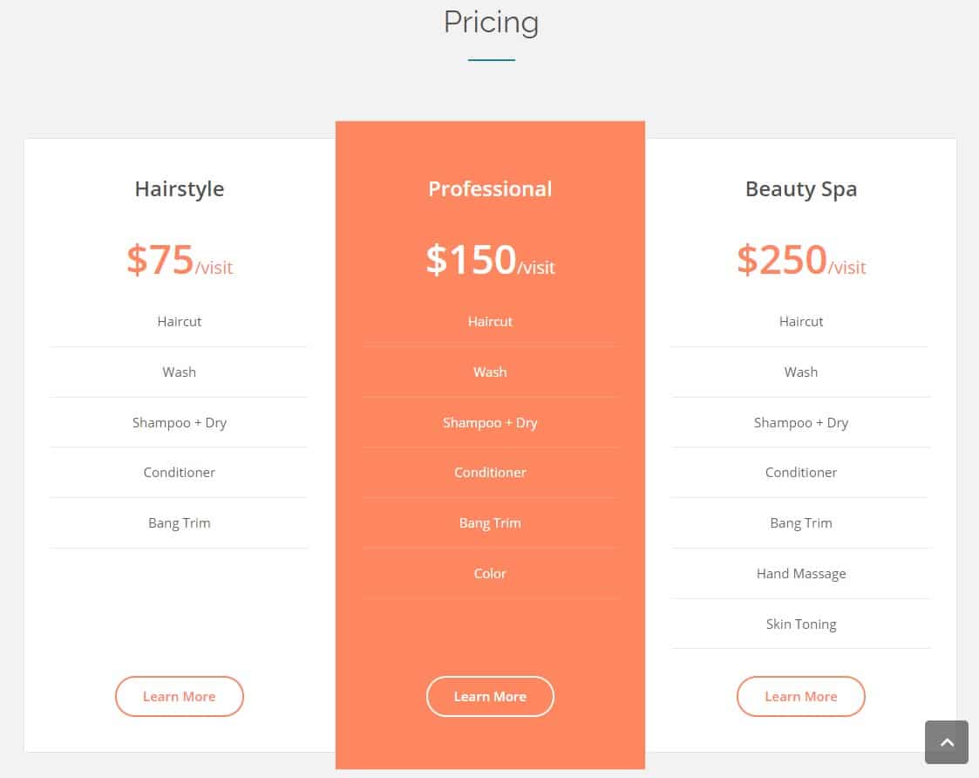Image resolution: width=979 pixels, height=778 pixels.
Task: Click Haircut in Hairstyle plan
Action: point(180,321)
